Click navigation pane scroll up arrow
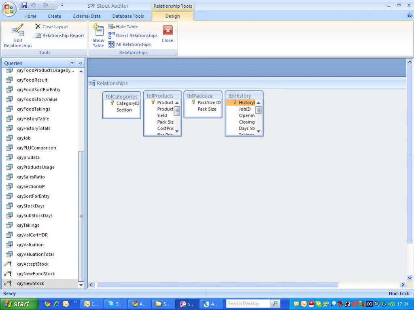Viewport: 414px width, 310px height. [x=81, y=72]
